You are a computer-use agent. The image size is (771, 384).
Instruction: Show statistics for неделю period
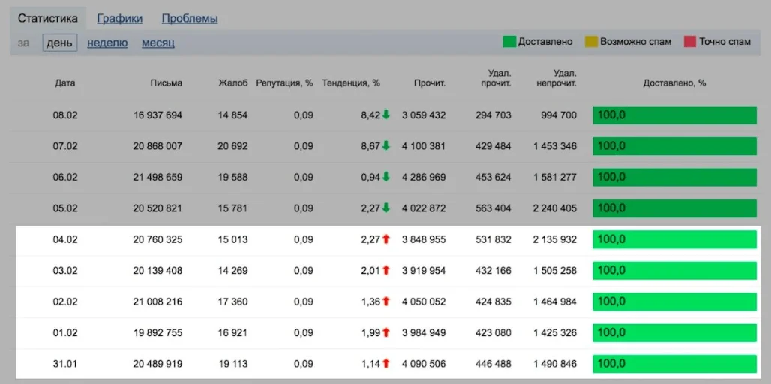tap(107, 43)
